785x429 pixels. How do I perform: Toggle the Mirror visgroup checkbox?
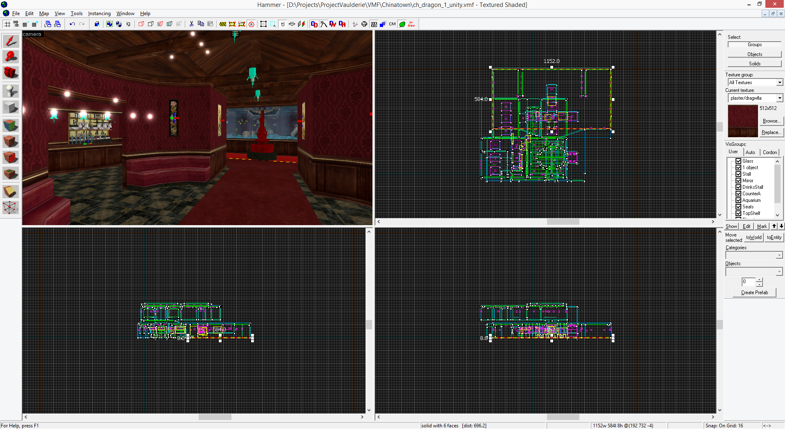(738, 181)
